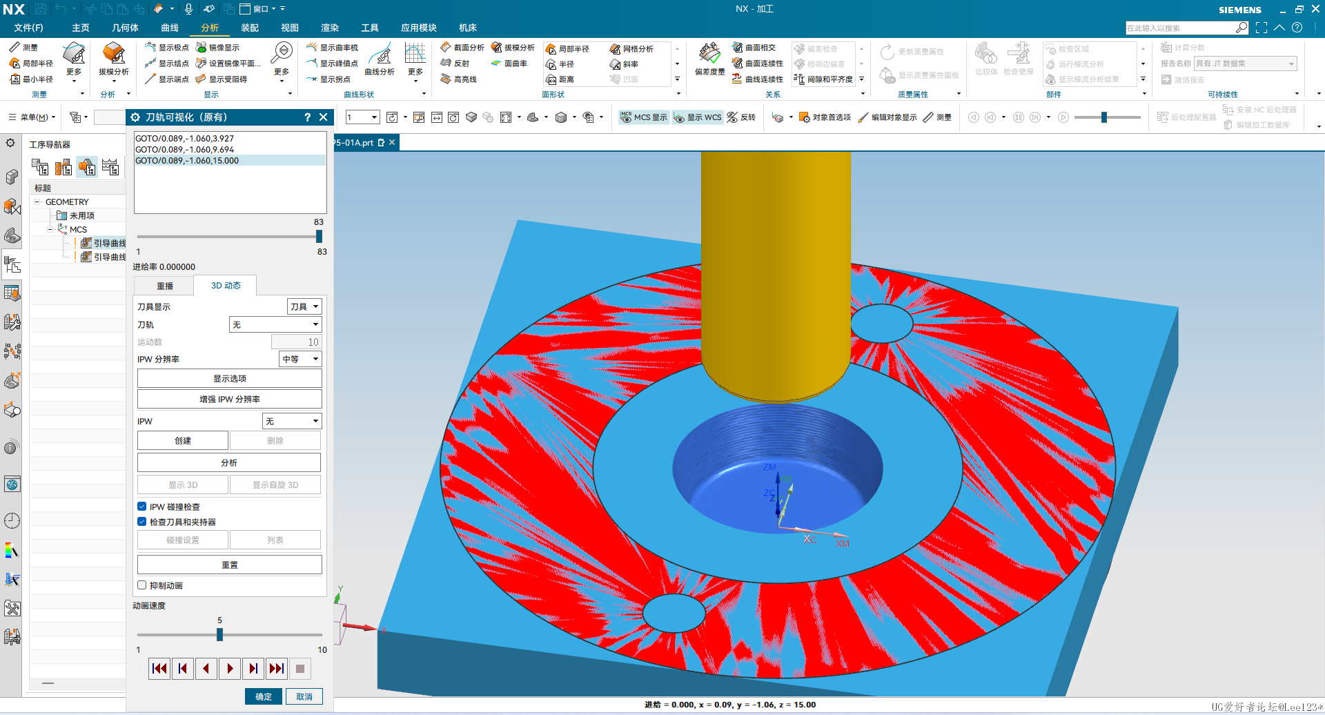Switch to Machine Tool View icon
This screenshot has width=1325, height=715.
[x=63, y=167]
